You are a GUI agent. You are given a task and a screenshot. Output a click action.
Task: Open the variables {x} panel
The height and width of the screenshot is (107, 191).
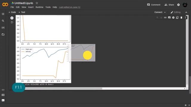point(3,28)
